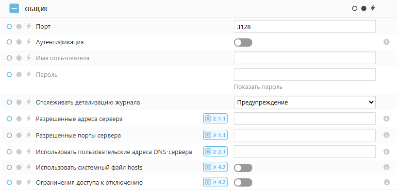Screen dimensions: 397x190
Task: Select the blue circle flag for Порт row
Action: pyautogui.click(x=9, y=26)
